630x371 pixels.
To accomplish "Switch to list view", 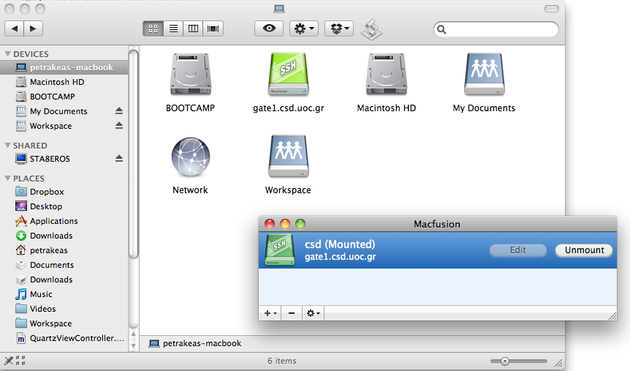I will tap(173, 29).
